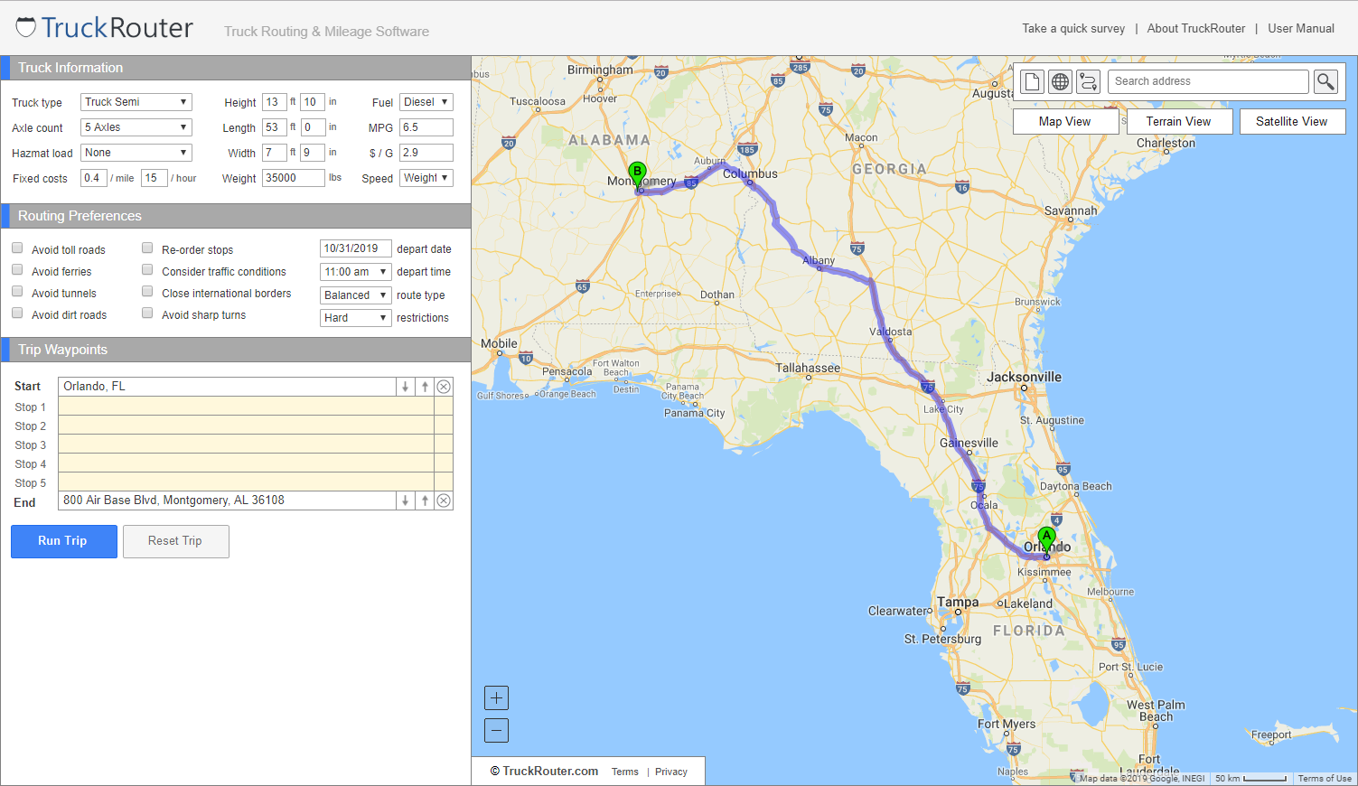1358x786 pixels.
Task: Open the Terms link beside TruckRouter.com
Action: coord(625,772)
